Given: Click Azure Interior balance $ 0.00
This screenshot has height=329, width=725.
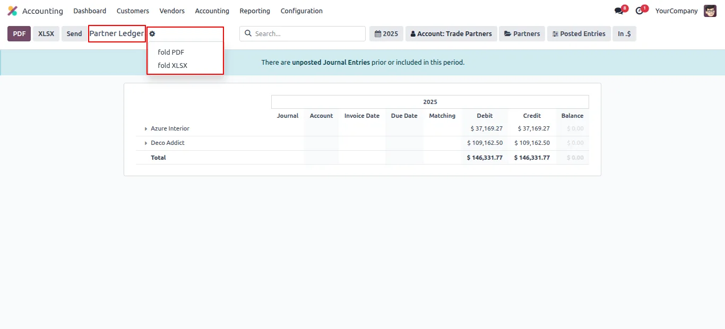Looking at the screenshot, I should click(x=575, y=129).
